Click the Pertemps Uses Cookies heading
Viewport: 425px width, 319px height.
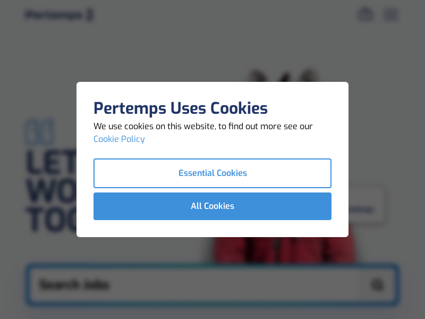pyautogui.click(x=181, y=108)
